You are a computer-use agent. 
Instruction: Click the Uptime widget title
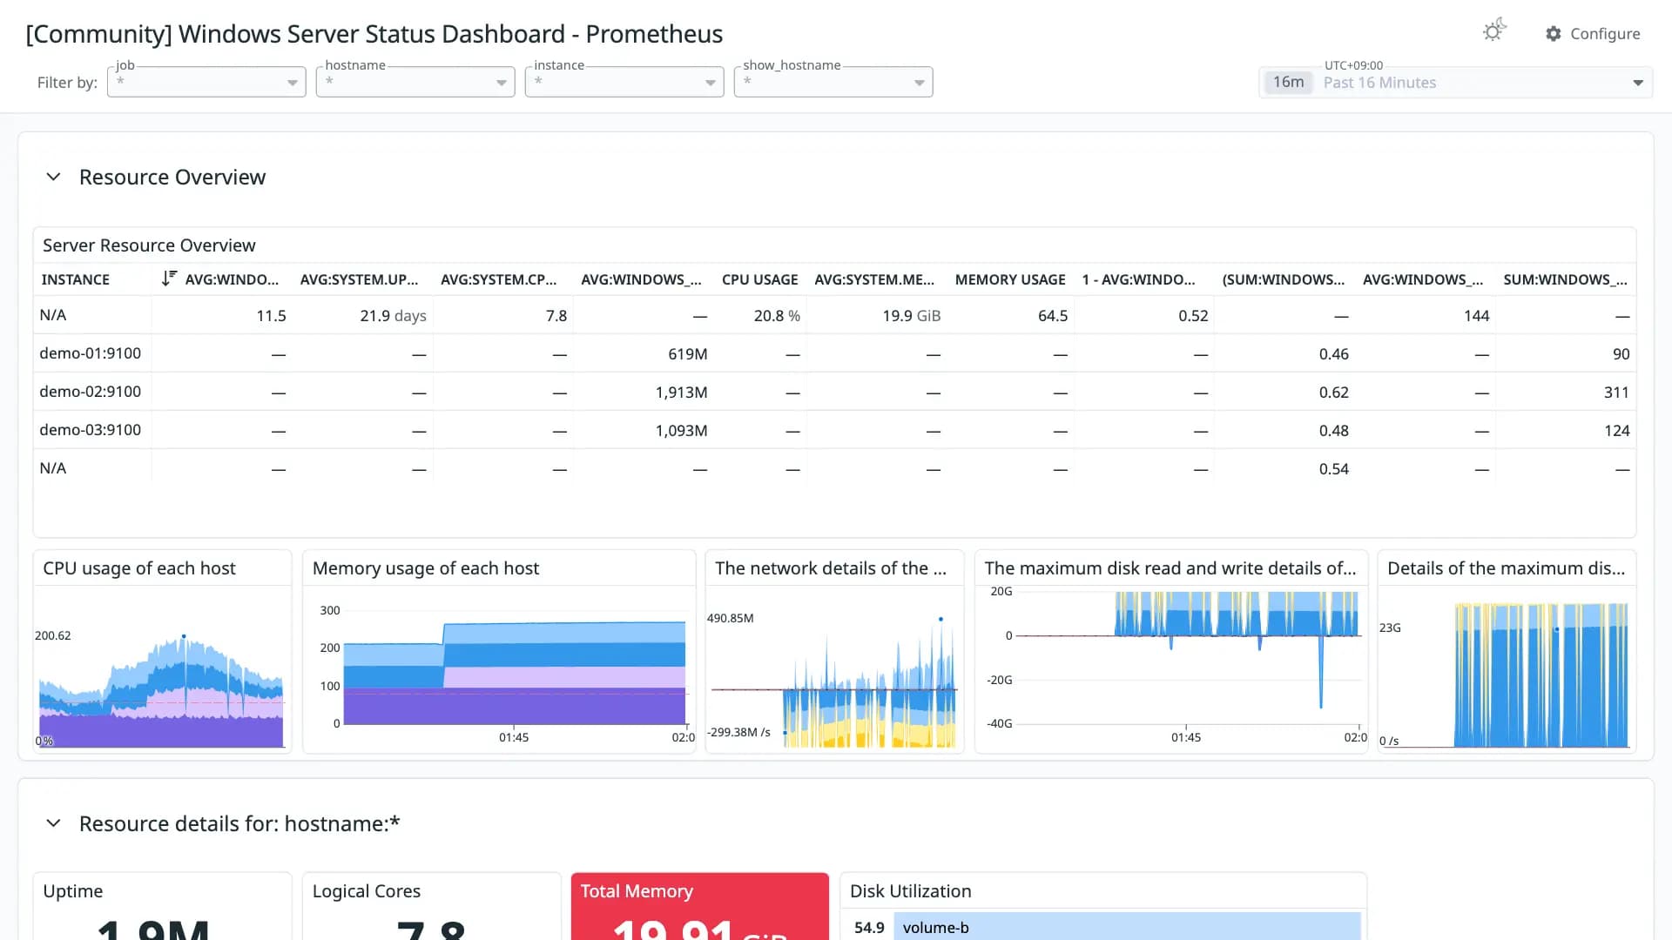click(73, 891)
